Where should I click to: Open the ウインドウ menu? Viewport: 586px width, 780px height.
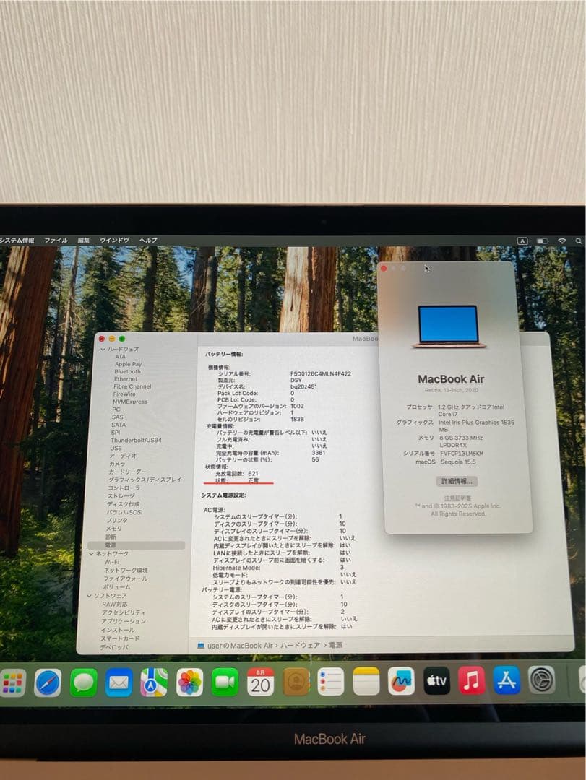114,240
